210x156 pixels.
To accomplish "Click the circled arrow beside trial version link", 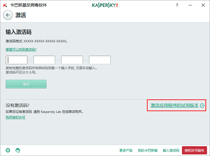I will pos(202,105).
